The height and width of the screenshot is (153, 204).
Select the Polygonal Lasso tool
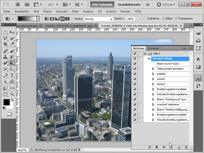point(5,38)
